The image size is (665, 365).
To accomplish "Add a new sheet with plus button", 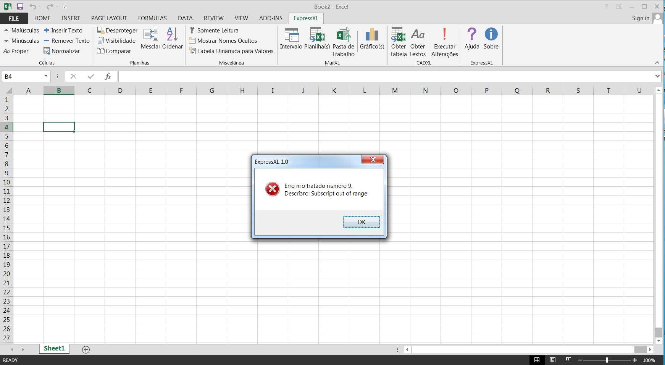I will (x=86, y=350).
